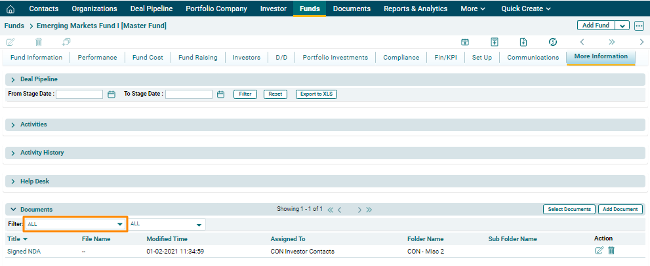This screenshot has height=266, width=650.
Task: Open the Quick Create menu
Action: click(x=525, y=9)
